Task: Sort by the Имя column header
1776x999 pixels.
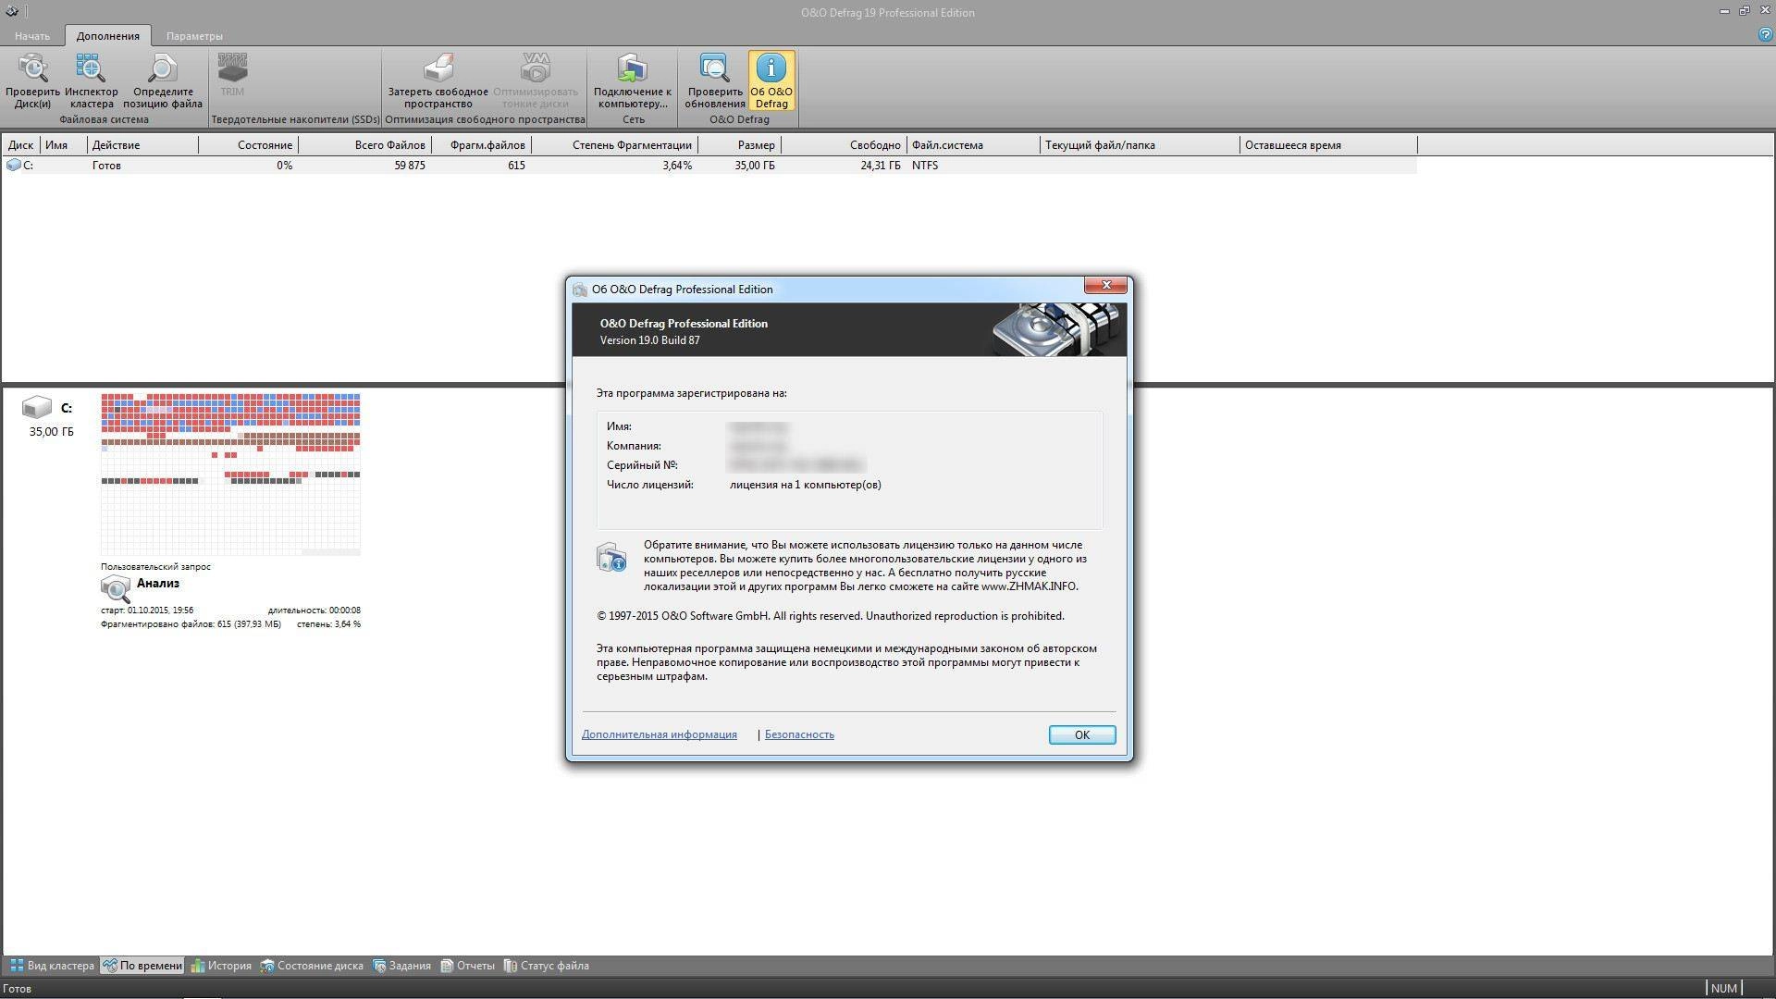Action: (64, 145)
